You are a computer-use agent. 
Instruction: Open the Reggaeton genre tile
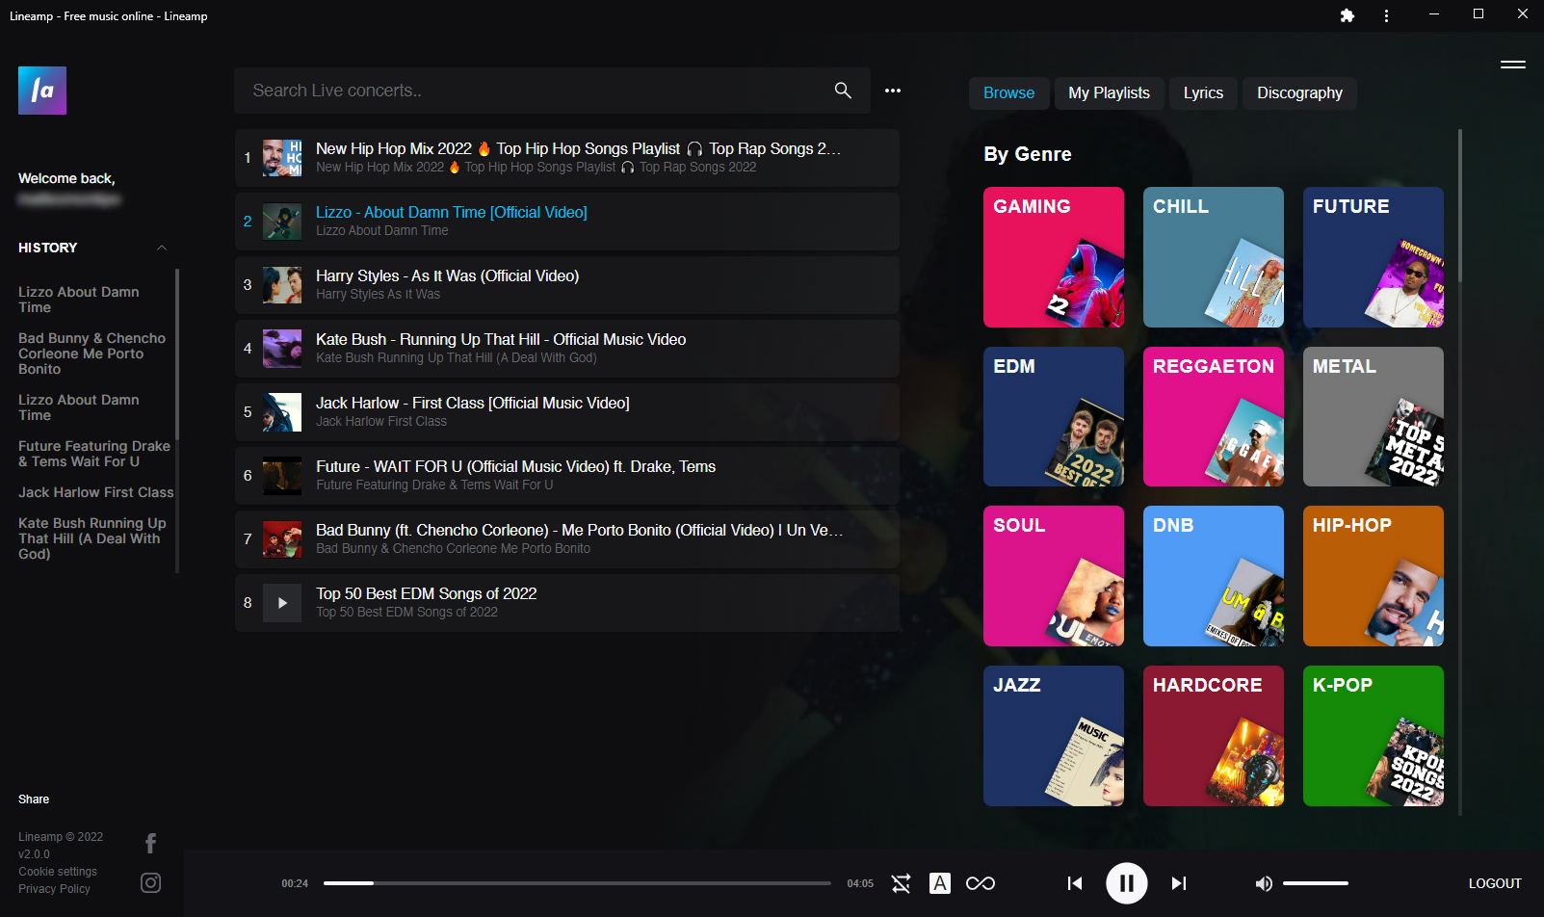pos(1214,416)
